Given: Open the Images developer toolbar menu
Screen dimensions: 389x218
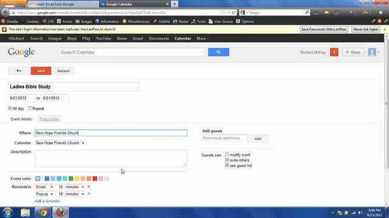Looking at the screenshot, I should tap(84, 22).
